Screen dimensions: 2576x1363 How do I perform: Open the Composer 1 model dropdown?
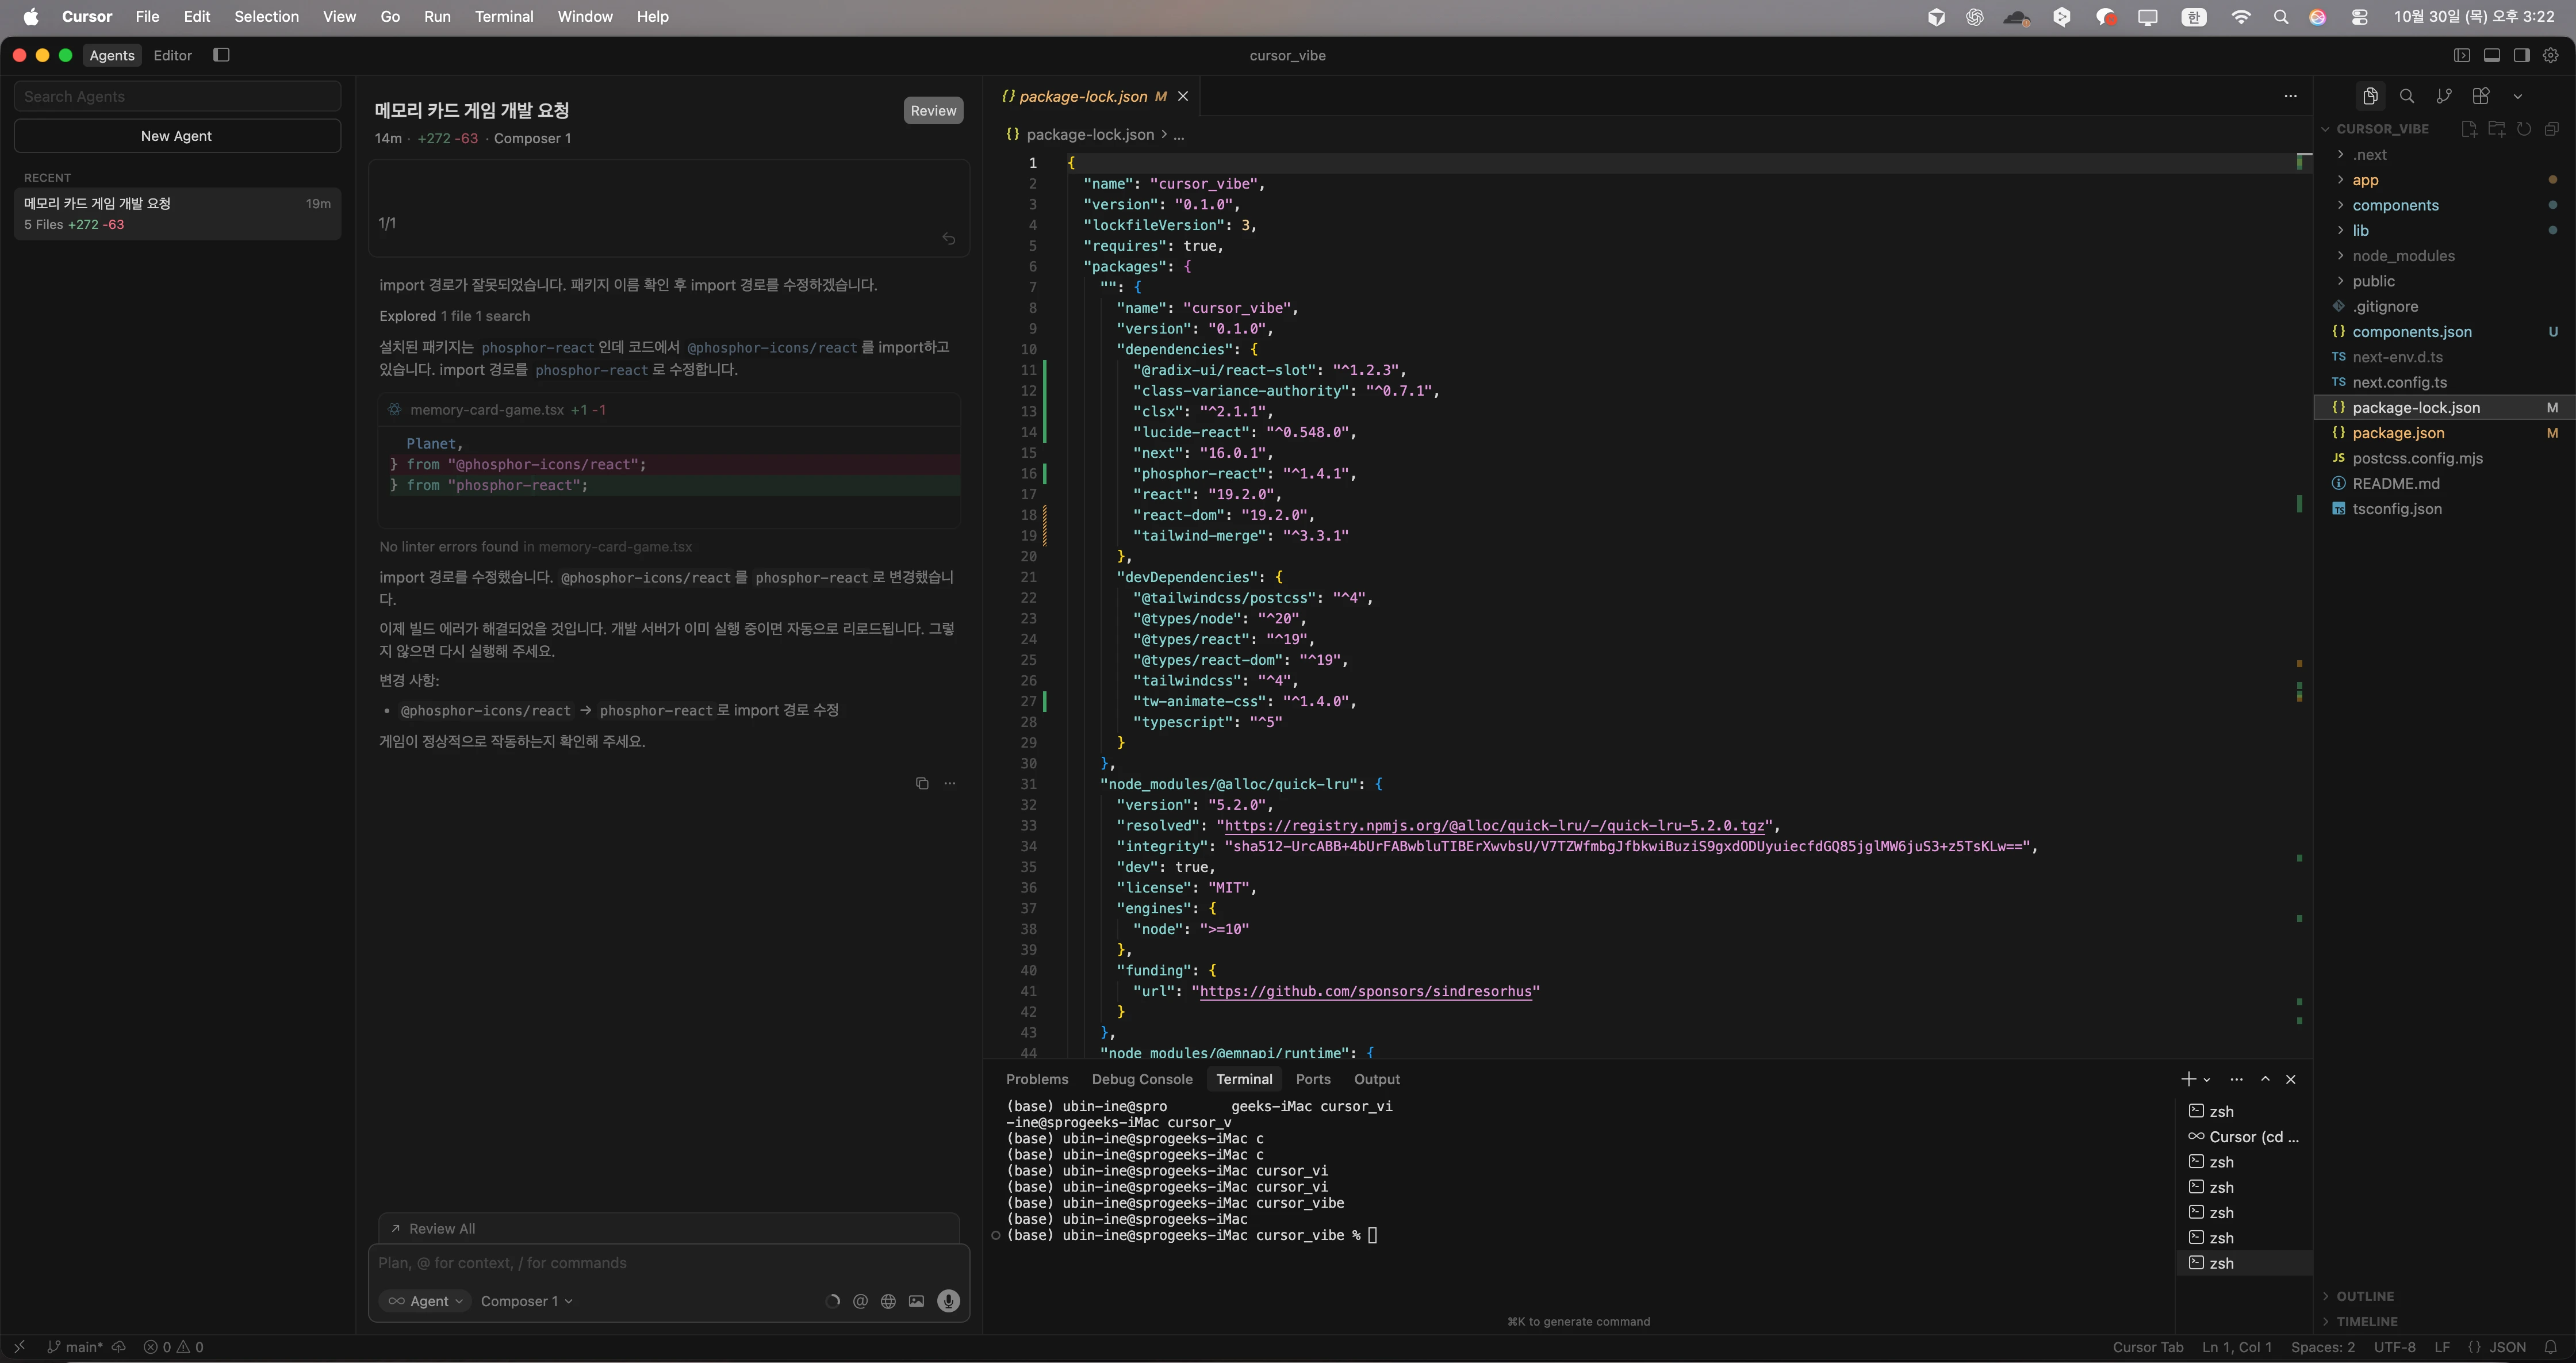pos(526,1301)
